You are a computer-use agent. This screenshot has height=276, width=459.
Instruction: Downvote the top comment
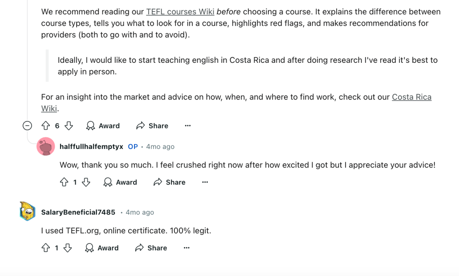click(69, 126)
